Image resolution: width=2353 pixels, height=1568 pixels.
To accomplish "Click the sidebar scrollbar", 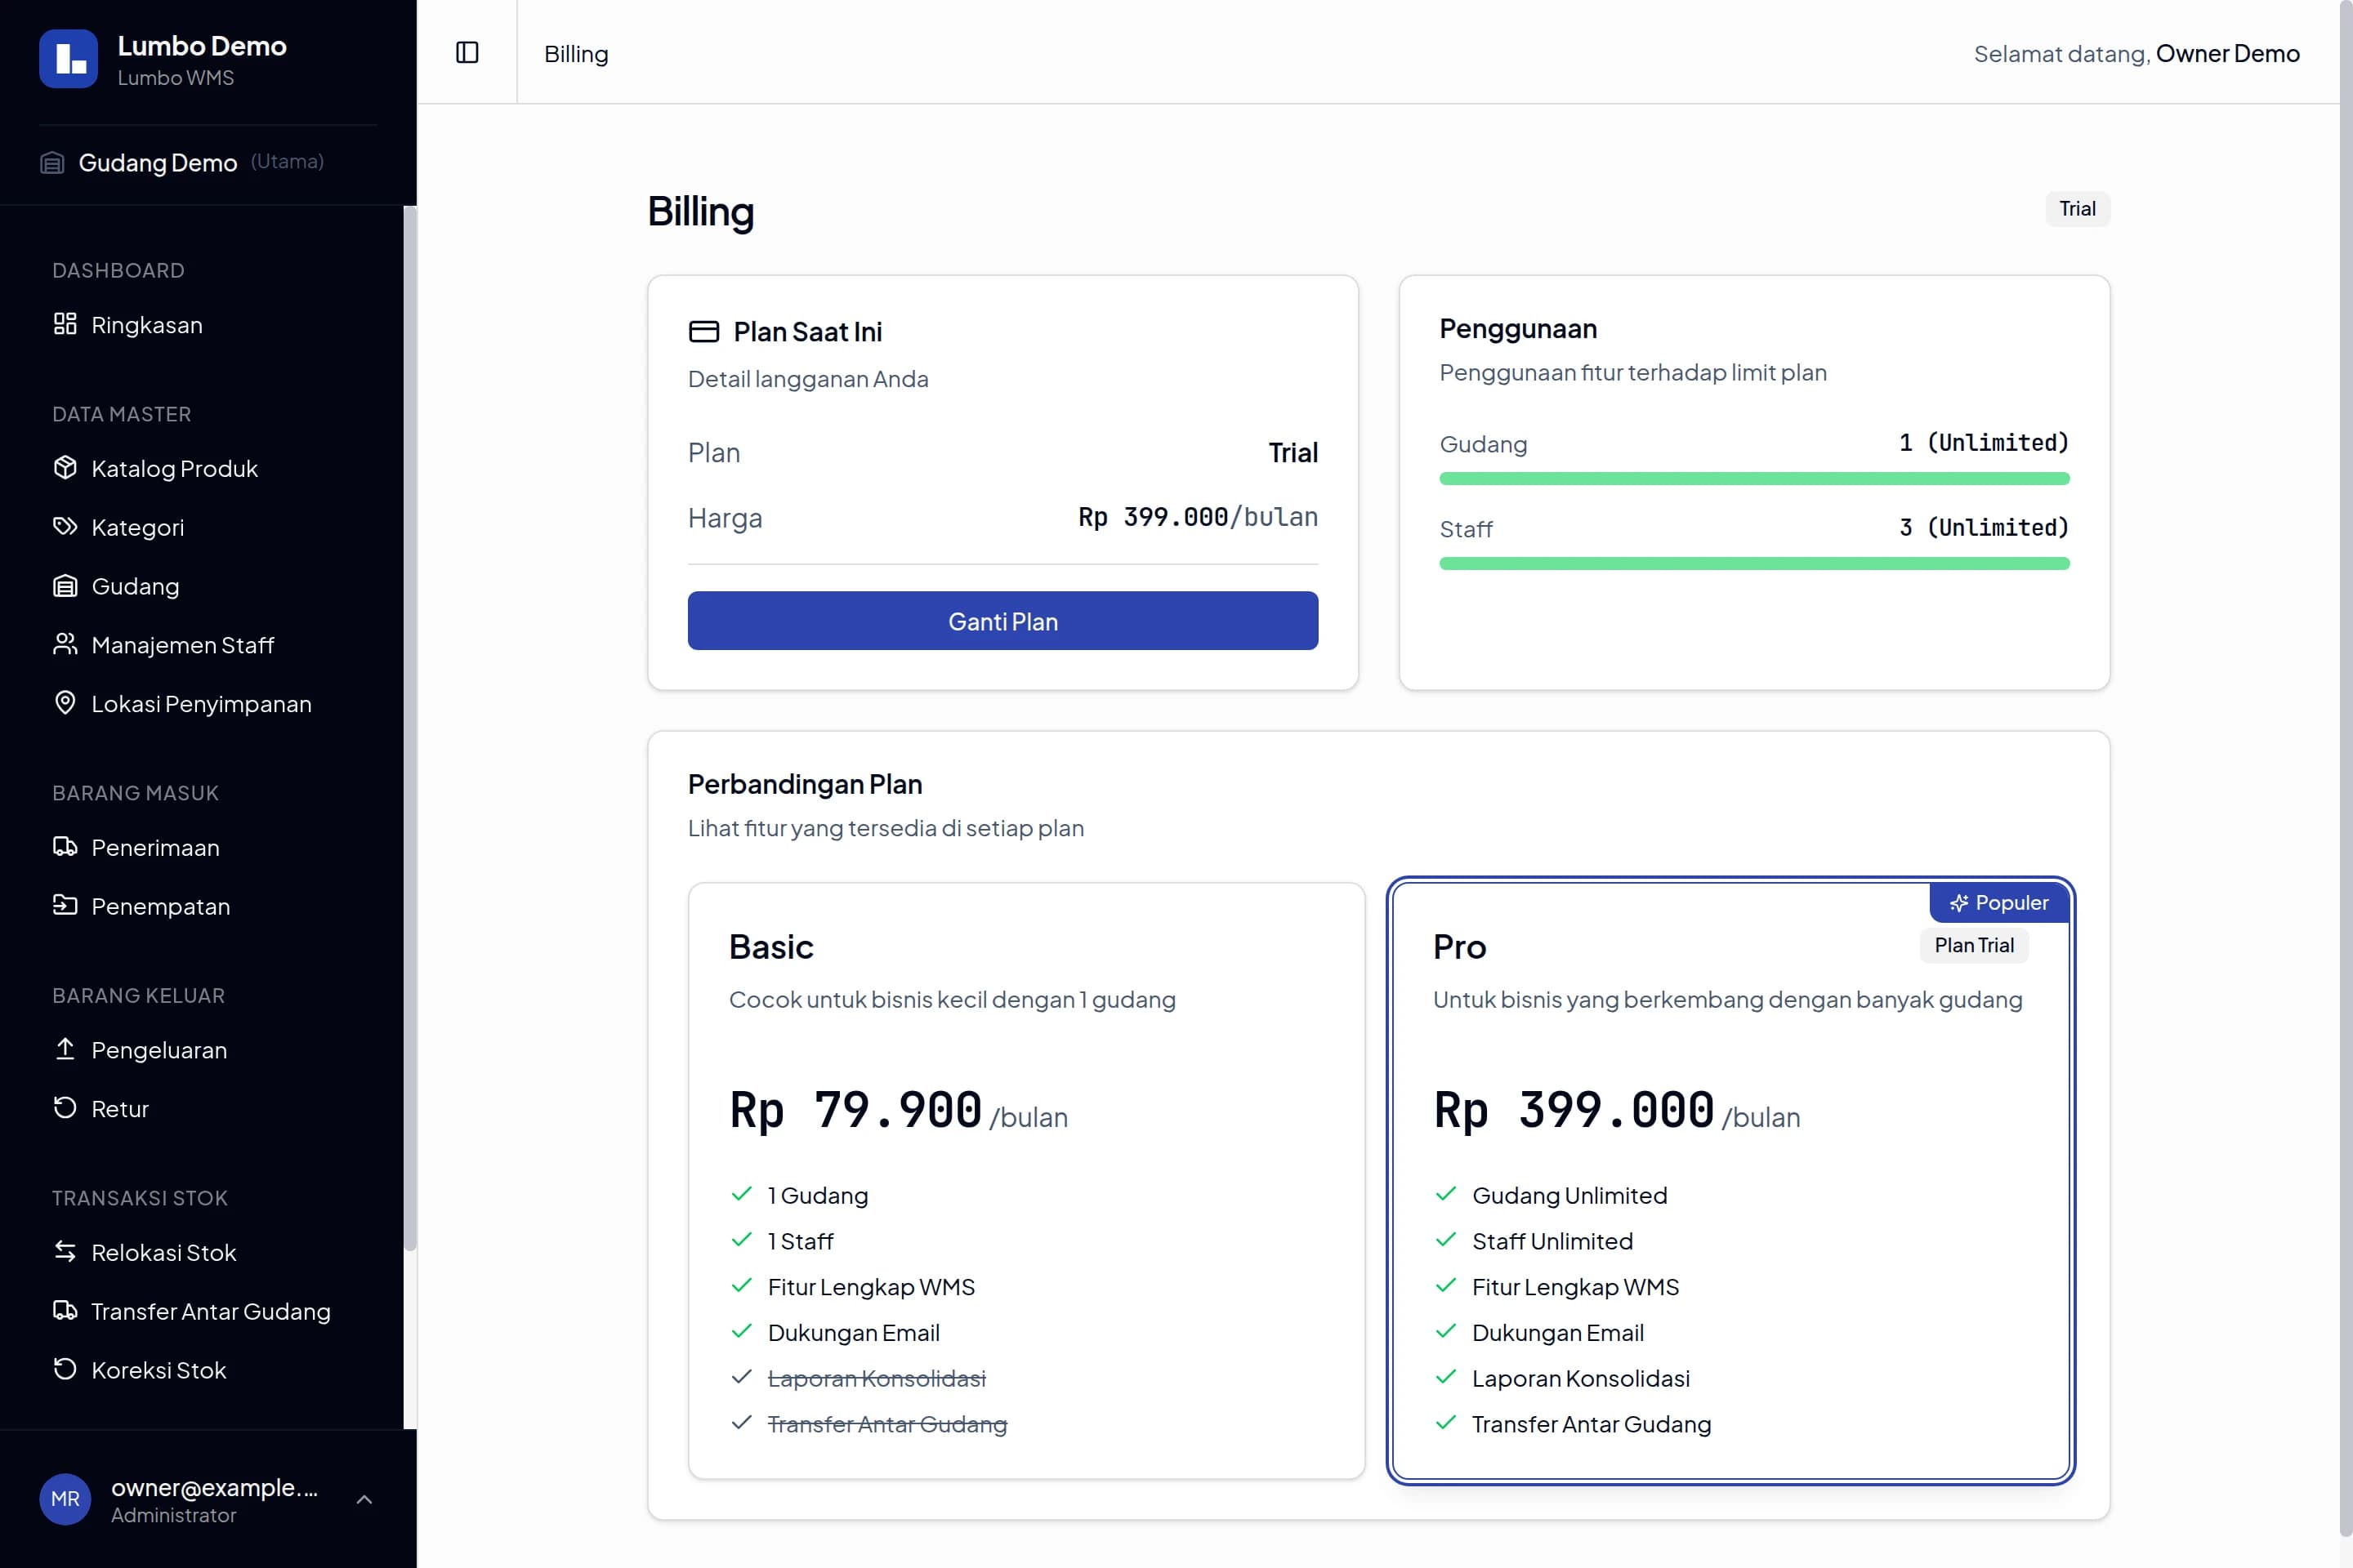I will (x=409, y=728).
